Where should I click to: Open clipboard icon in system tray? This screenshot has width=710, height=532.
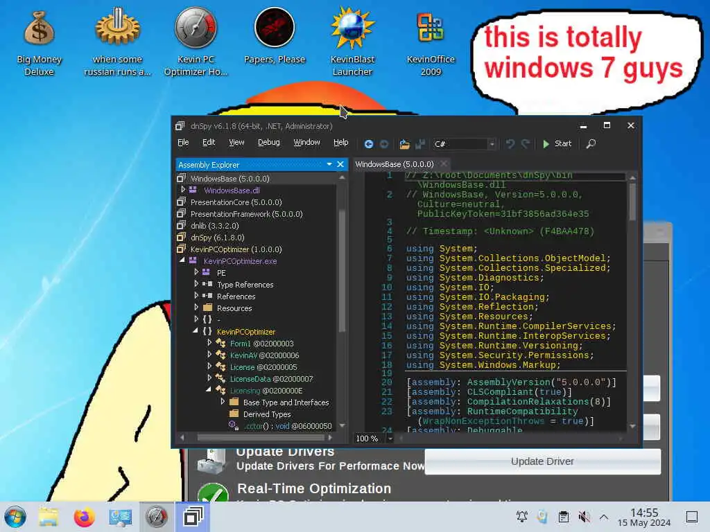tap(563, 517)
